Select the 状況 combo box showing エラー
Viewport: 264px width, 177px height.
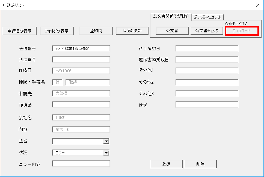click(x=81, y=153)
